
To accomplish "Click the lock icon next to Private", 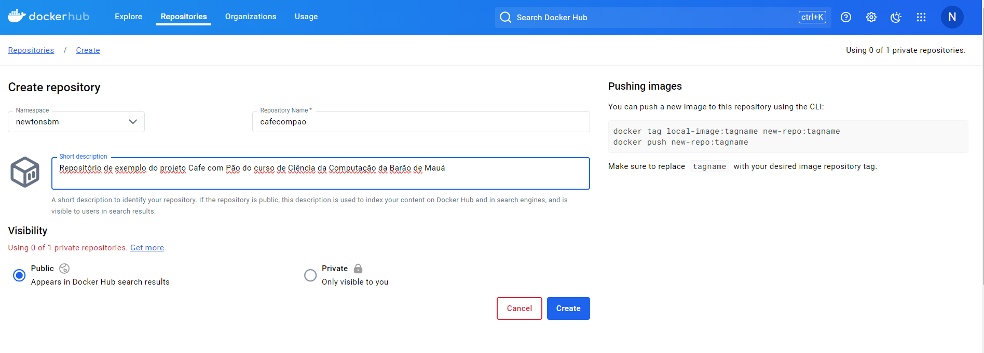I will coord(358,268).
